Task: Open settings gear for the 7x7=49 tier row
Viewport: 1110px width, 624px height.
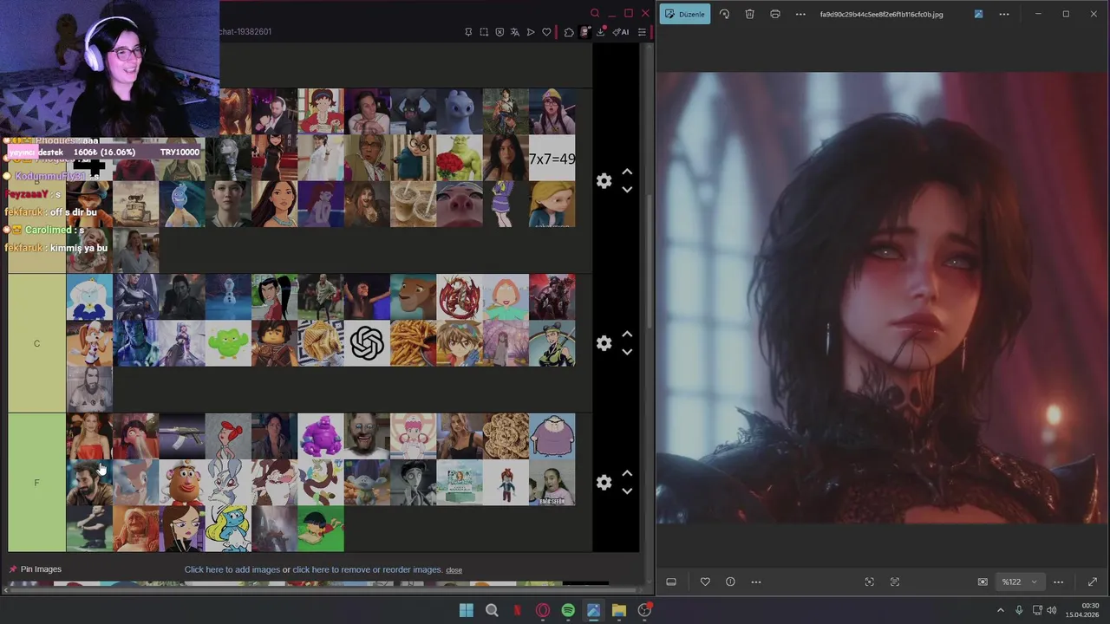Action: pyautogui.click(x=604, y=181)
